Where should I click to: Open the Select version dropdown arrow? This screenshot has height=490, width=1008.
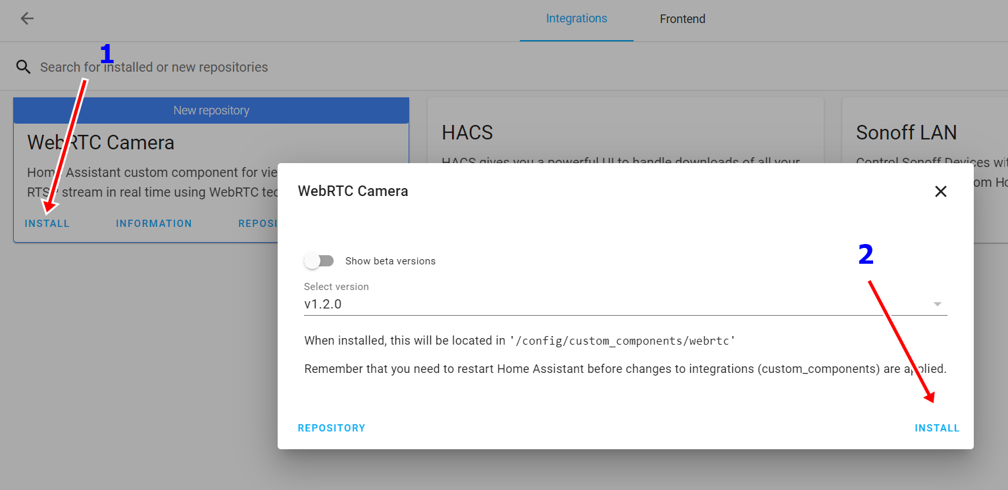938,304
